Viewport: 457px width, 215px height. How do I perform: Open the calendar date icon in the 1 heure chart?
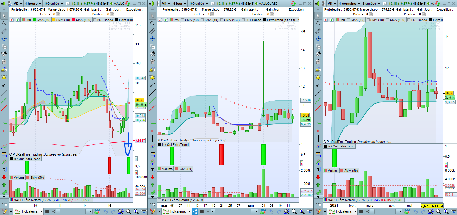pyautogui.click(x=97, y=211)
